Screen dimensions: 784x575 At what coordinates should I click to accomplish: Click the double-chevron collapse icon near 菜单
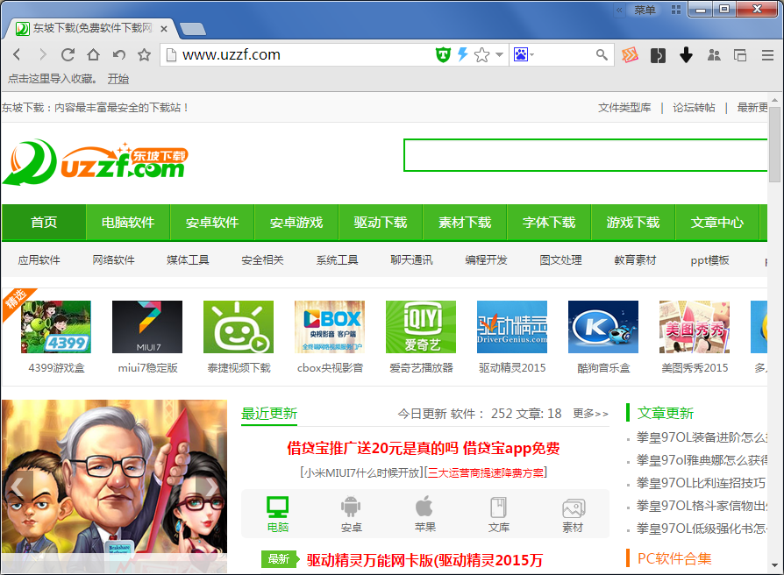pyautogui.click(x=619, y=10)
